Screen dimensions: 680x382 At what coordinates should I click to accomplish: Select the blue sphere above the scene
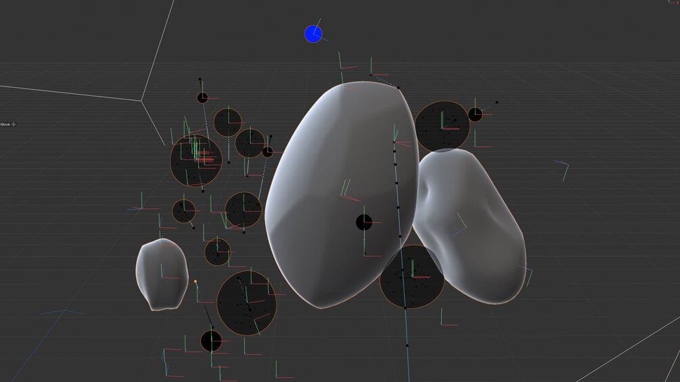tap(313, 34)
